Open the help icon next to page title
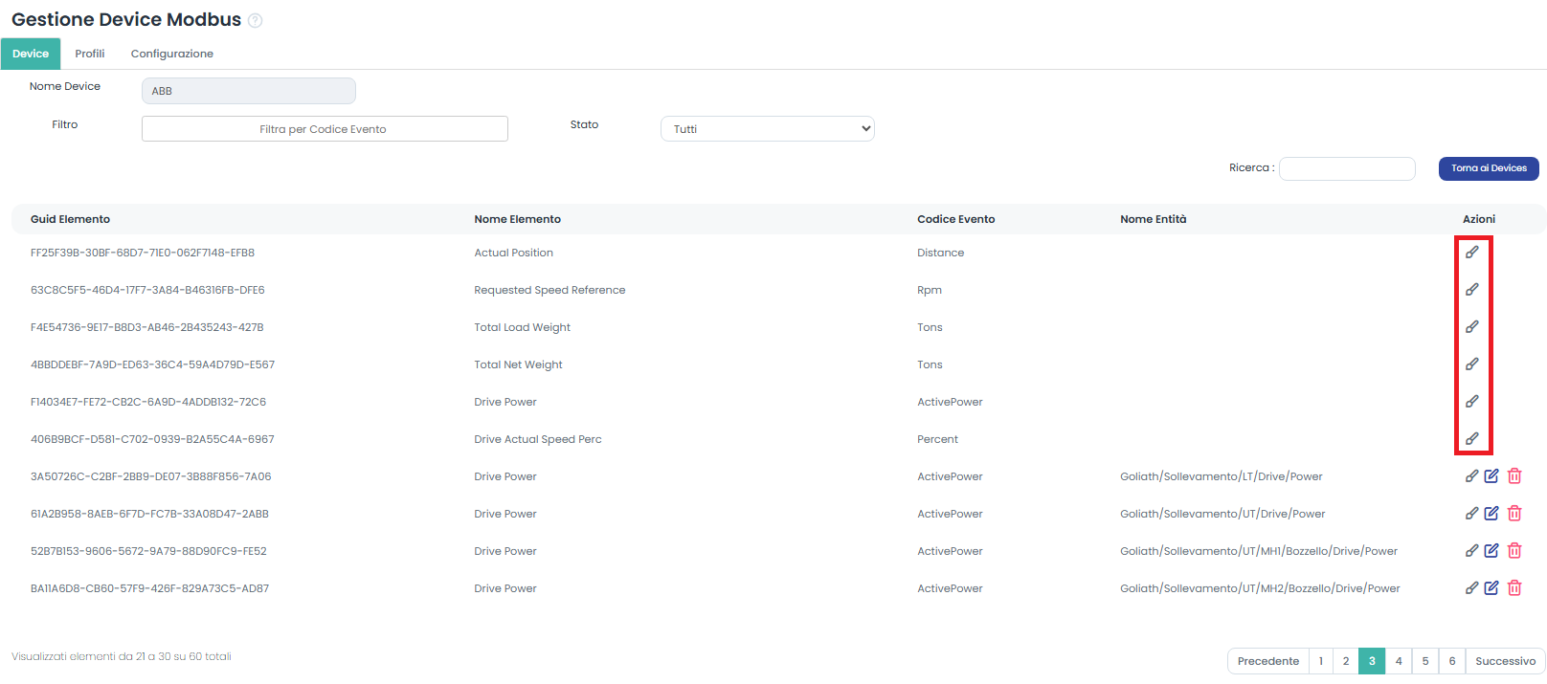 [x=256, y=20]
